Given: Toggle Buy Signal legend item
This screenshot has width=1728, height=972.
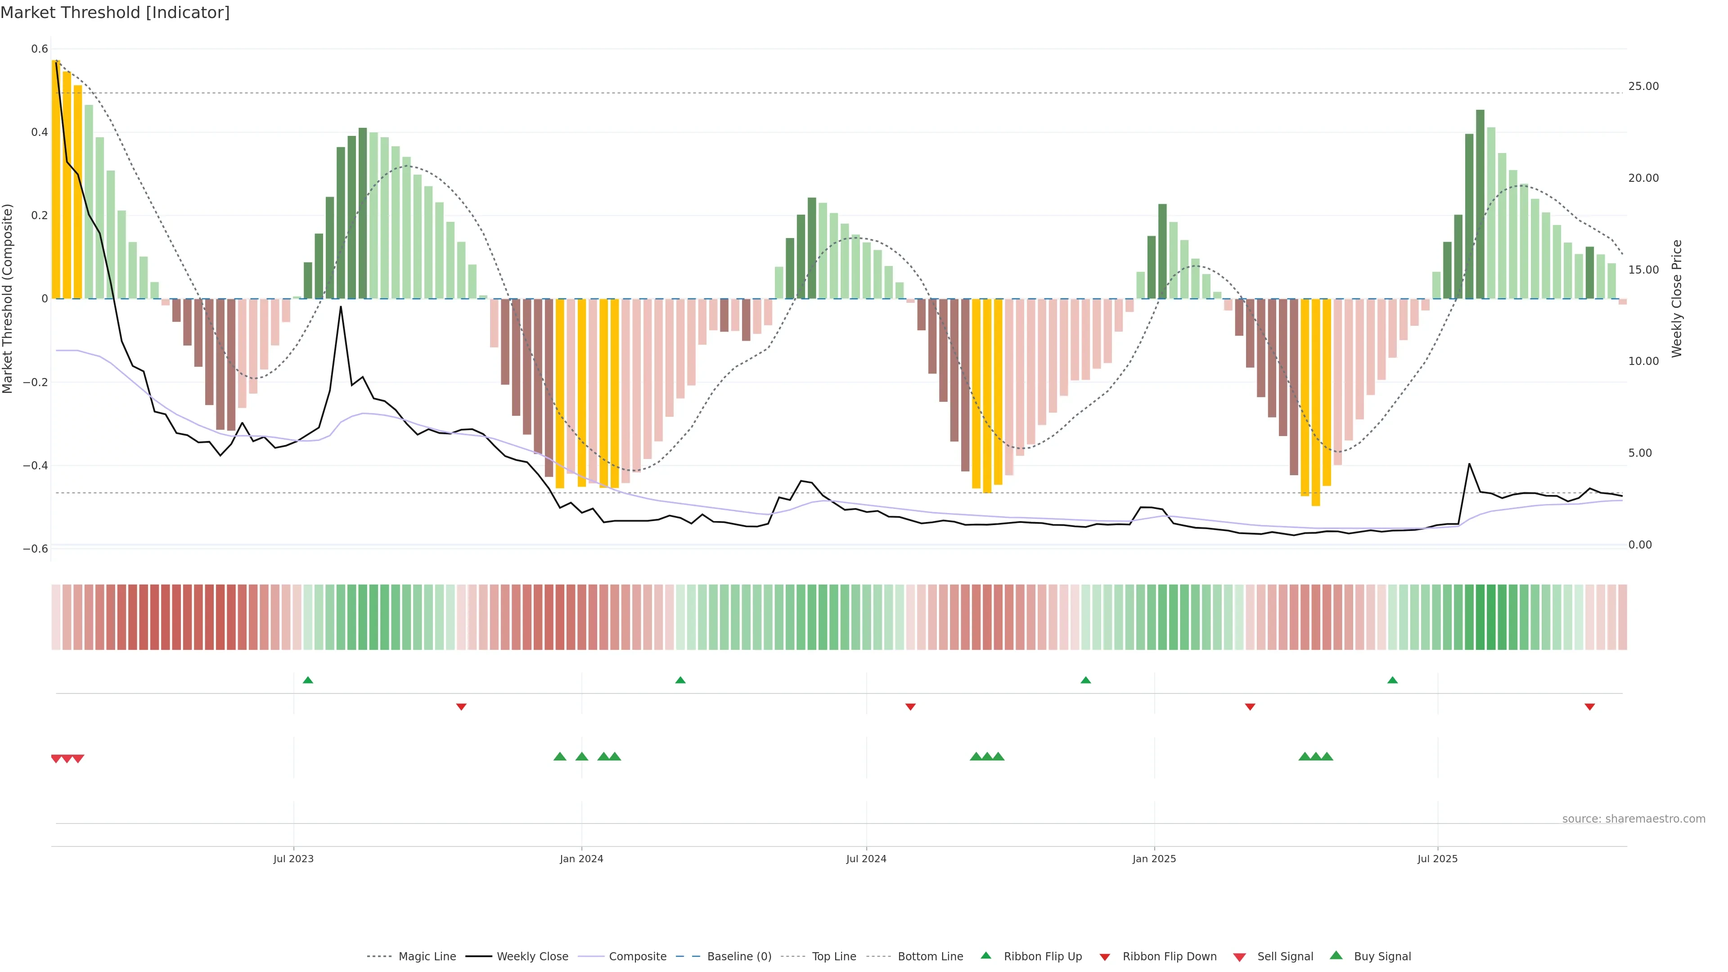Looking at the screenshot, I should 1382,956.
